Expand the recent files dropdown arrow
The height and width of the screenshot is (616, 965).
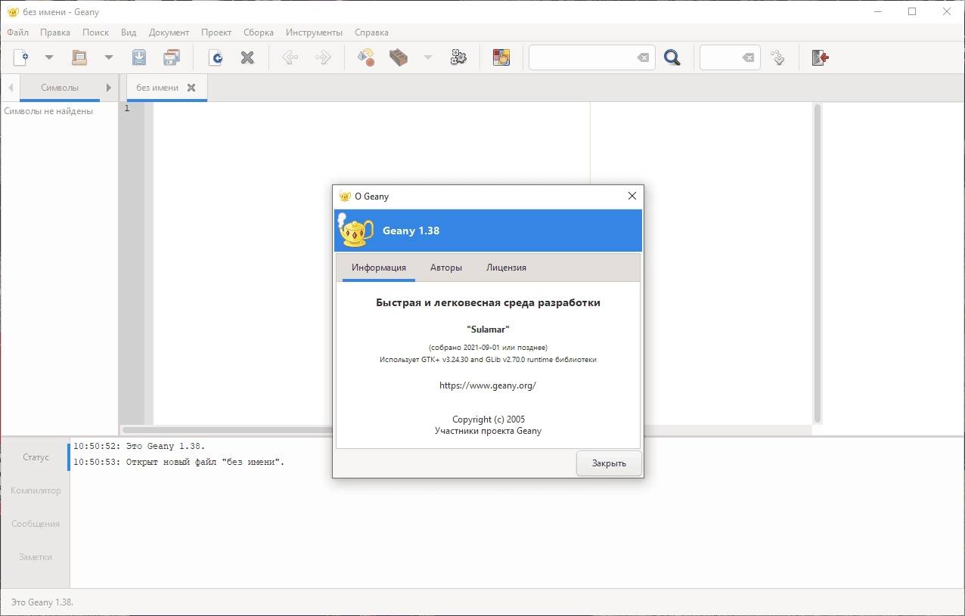point(108,57)
